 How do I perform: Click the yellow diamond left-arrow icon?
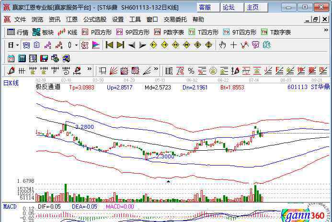153,45
